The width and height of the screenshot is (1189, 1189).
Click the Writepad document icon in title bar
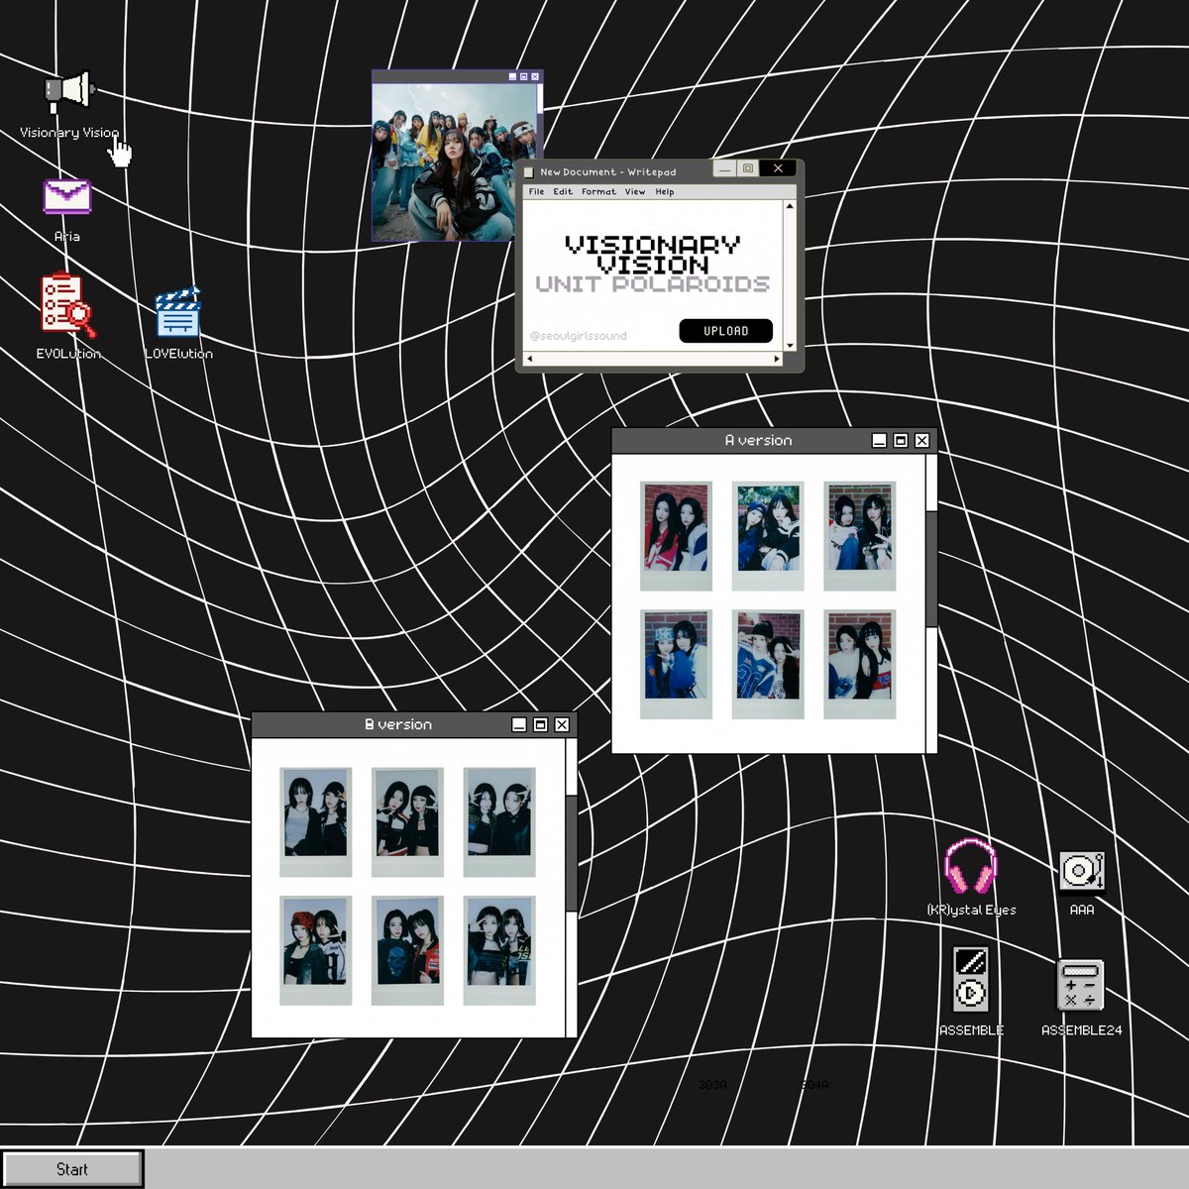[529, 171]
